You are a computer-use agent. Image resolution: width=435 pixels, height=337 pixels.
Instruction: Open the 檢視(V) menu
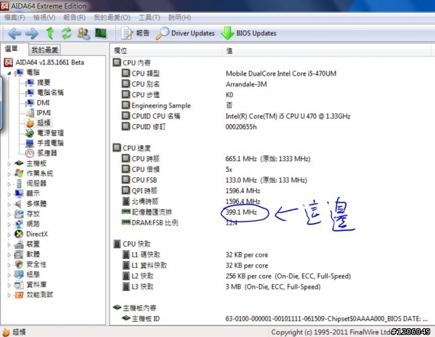(44, 18)
